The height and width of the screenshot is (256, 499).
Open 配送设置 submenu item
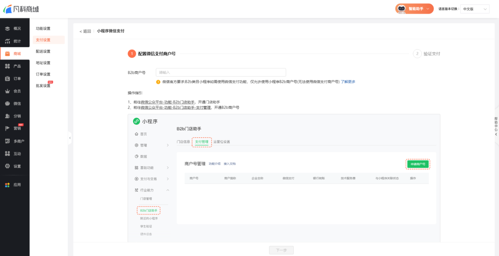coord(43,51)
